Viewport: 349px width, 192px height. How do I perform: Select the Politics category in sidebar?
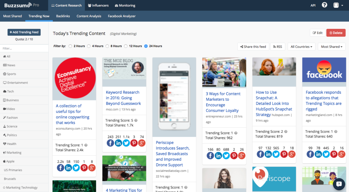pos(24,135)
